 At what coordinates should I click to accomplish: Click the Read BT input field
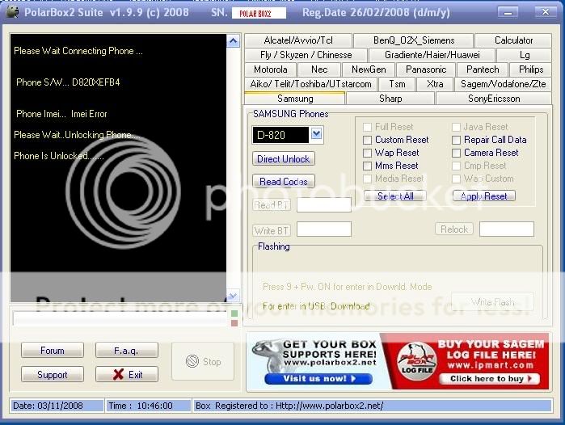324,205
